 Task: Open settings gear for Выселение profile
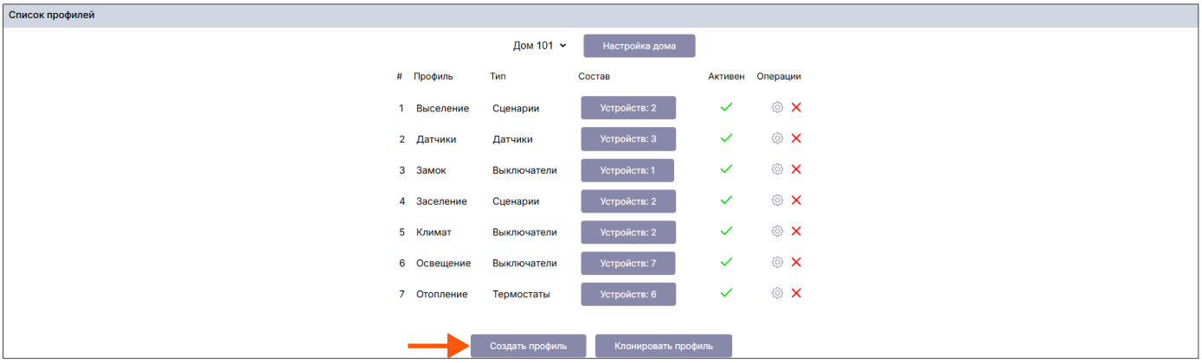[777, 107]
